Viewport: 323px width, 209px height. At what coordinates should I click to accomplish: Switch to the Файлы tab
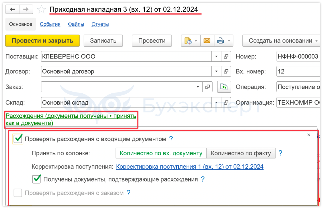pos(76,24)
